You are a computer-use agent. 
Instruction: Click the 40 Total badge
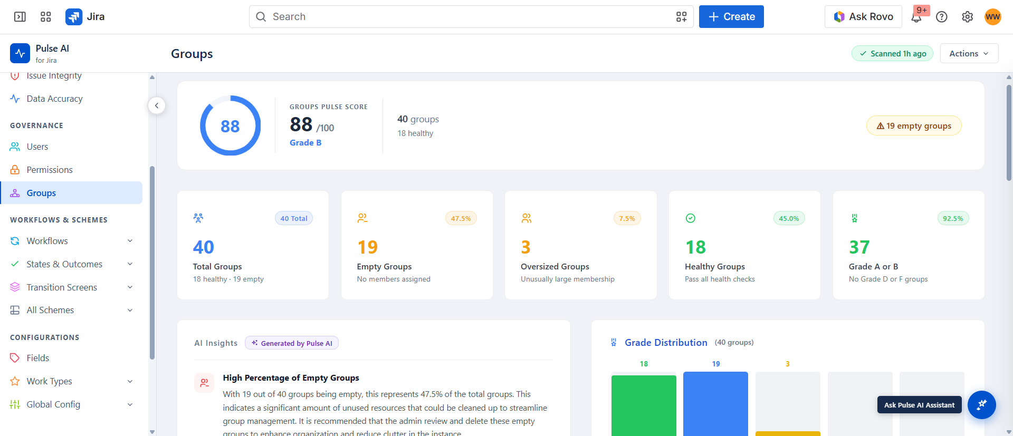[x=294, y=218]
